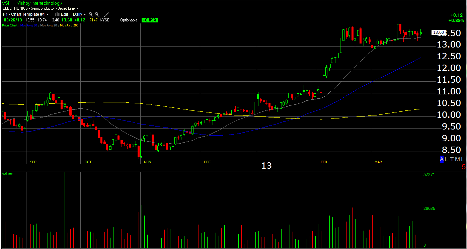Open the pencil drawing tools icon

point(107,14)
